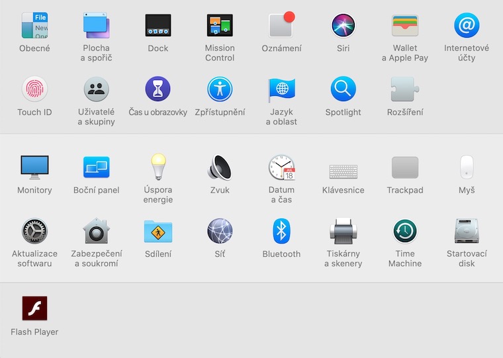Open Datum a čas clock icon
This screenshot has height=358, width=503.
pos(282,167)
